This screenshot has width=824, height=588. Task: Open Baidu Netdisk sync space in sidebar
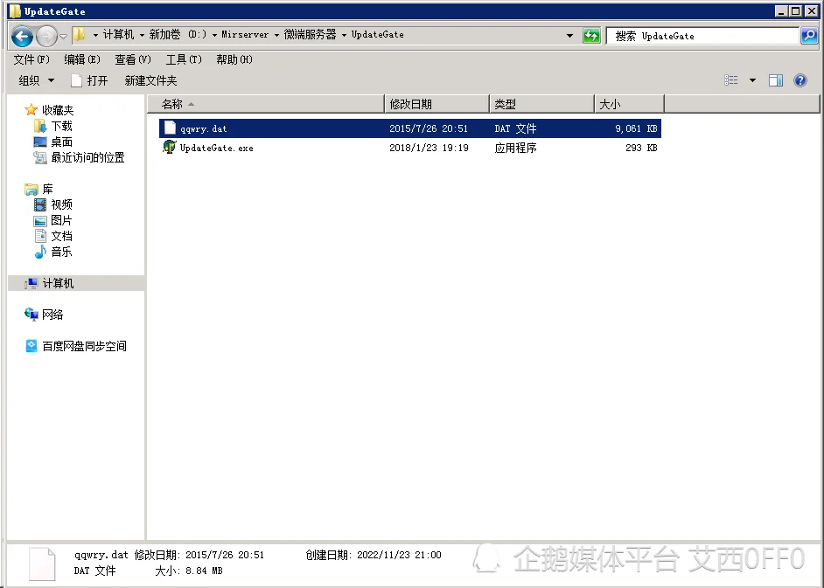pos(84,346)
